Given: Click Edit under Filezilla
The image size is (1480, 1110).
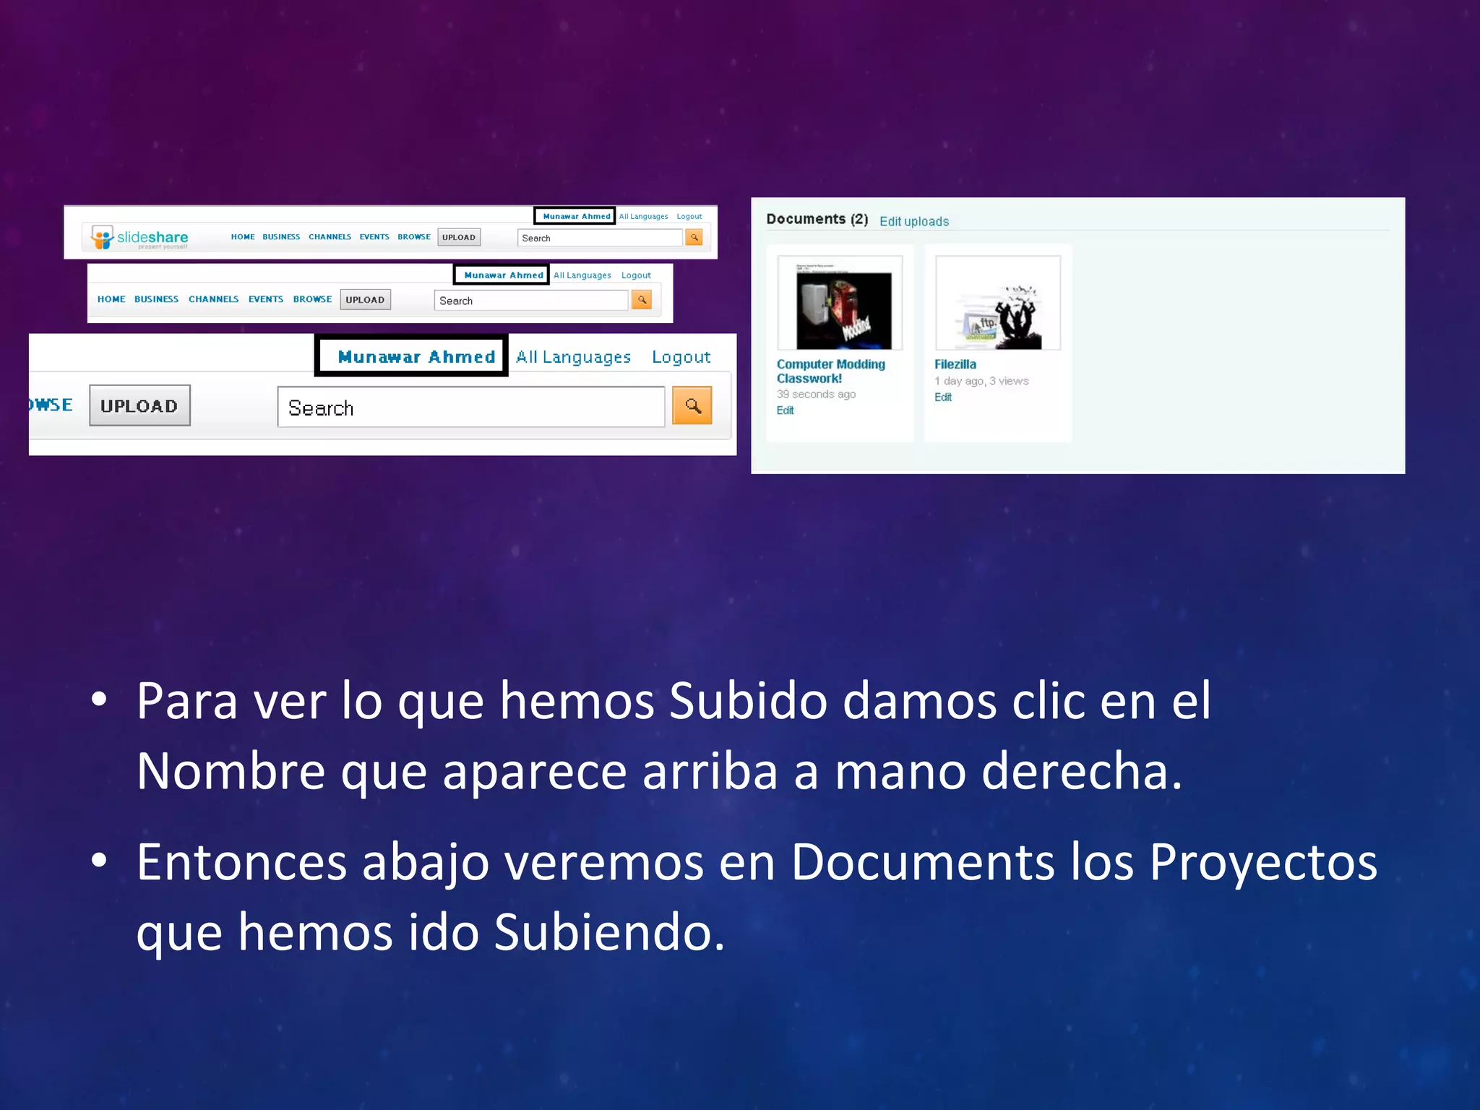Looking at the screenshot, I should (x=943, y=397).
